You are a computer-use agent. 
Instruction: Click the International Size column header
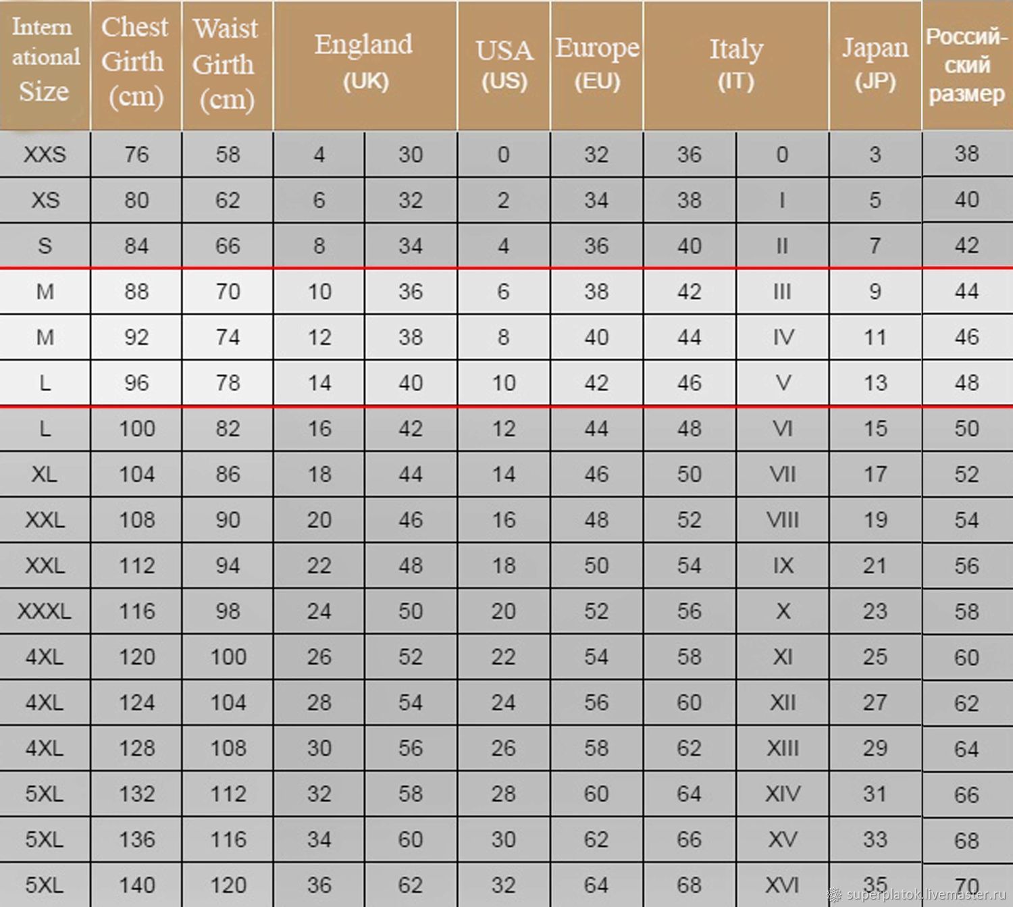45,65
